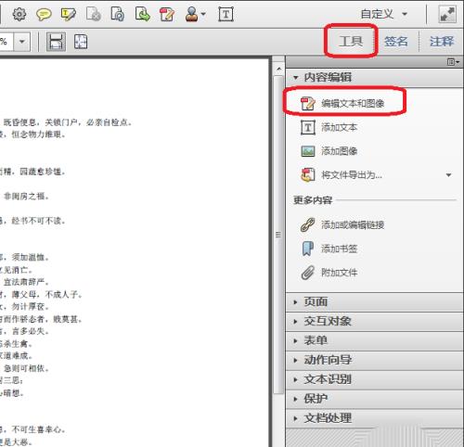Open the 自定义 dropdown menu

click(384, 14)
